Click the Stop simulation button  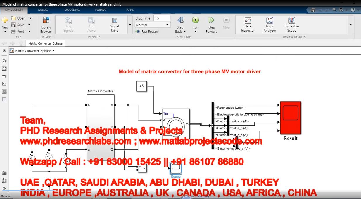[x=226, y=20]
